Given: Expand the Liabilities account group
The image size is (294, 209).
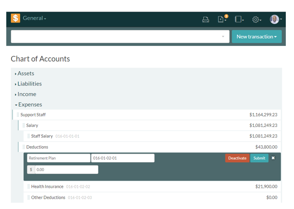Looking at the screenshot, I should [x=29, y=84].
